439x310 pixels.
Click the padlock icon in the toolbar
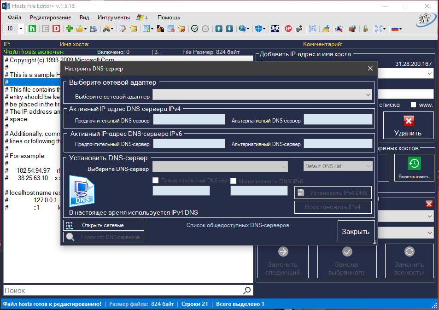365,29
